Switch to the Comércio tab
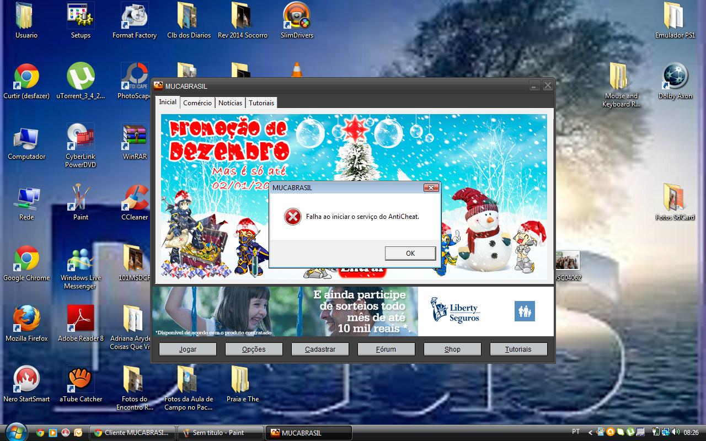706x441 pixels. (197, 103)
